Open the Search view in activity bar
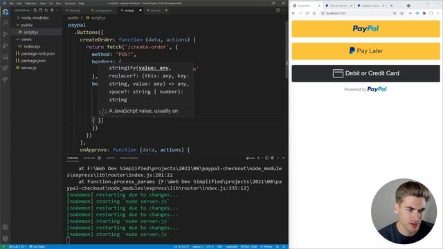Viewport: 443px width, 249px height. click(x=5, y=23)
